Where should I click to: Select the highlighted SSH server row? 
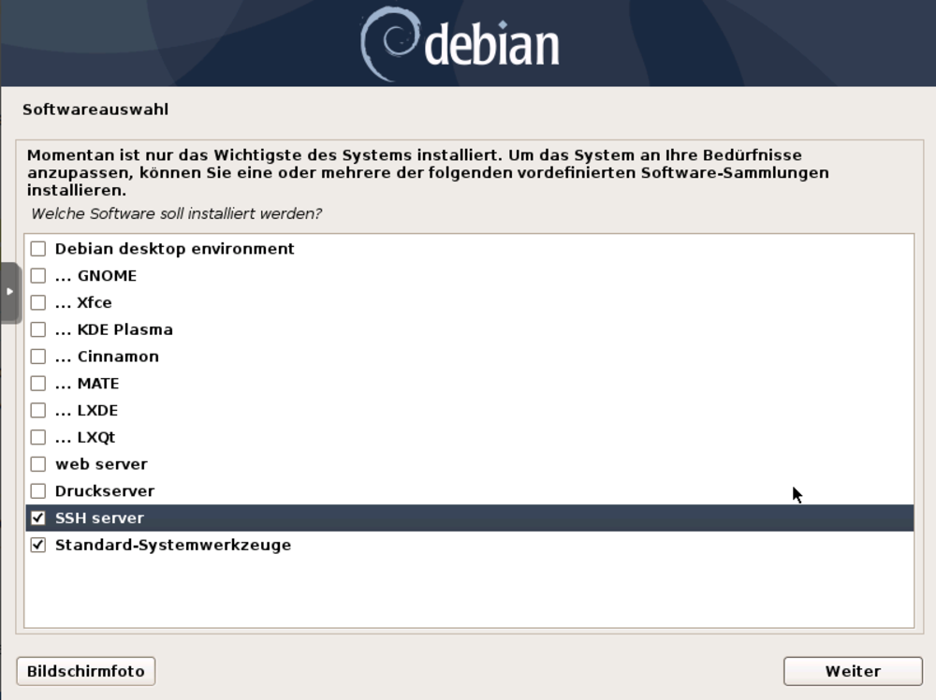click(x=469, y=518)
